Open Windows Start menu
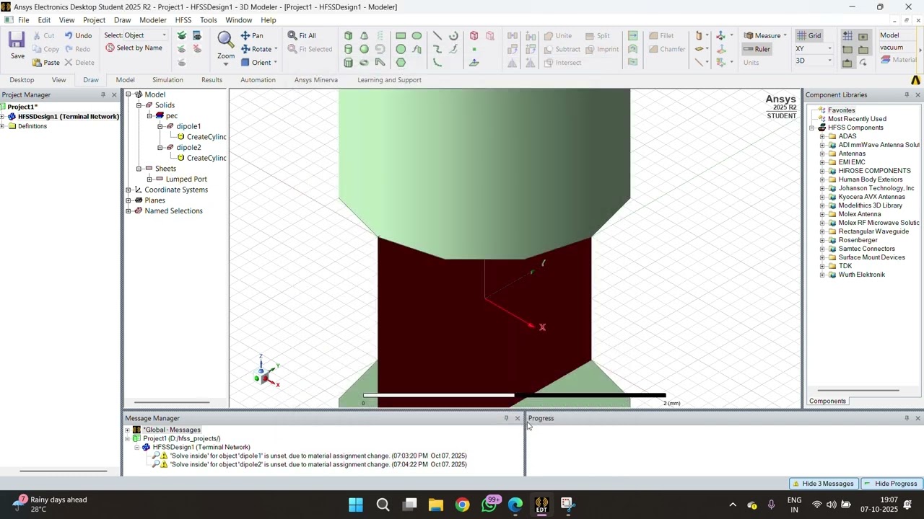The height and width of the screenshot is (519, 924). (x=356, y=505)
